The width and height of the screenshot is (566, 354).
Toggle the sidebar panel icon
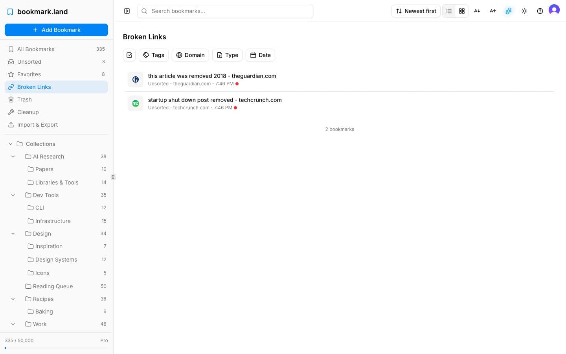[x=127, y=11]
